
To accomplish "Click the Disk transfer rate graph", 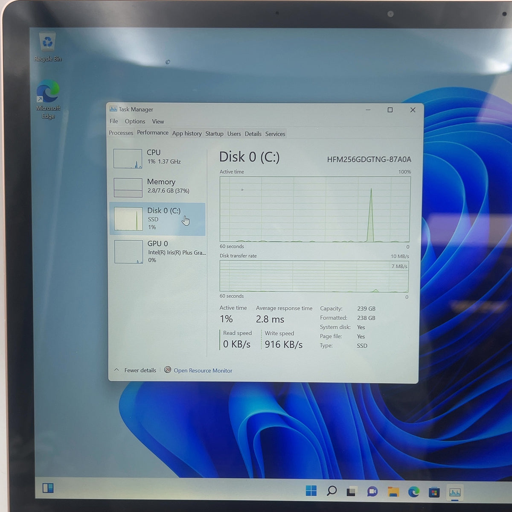I will pyautogui.click(x=314, y=276).
